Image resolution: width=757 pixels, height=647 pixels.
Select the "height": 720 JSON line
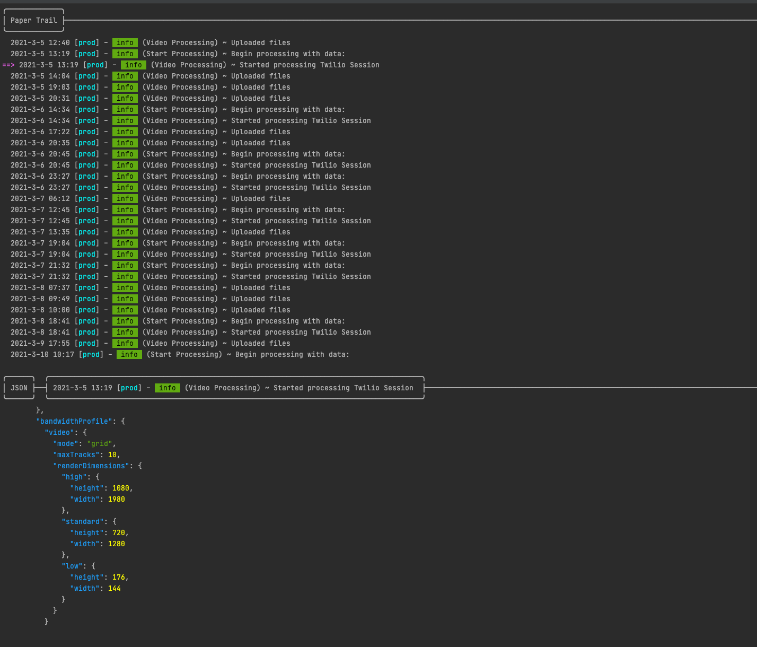click(100, 532)
